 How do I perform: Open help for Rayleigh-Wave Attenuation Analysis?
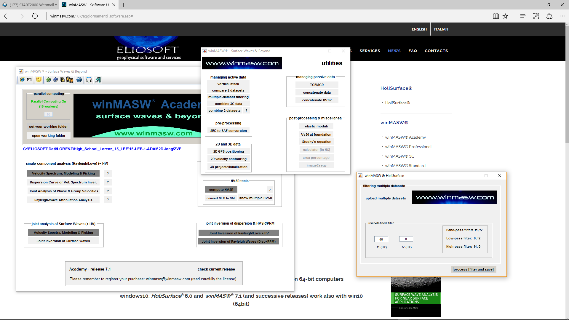pyautogui.click(x=108, y=200)
